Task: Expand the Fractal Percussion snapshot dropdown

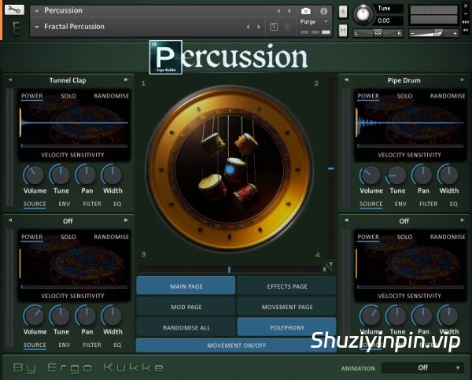Action: coord(37,27)
